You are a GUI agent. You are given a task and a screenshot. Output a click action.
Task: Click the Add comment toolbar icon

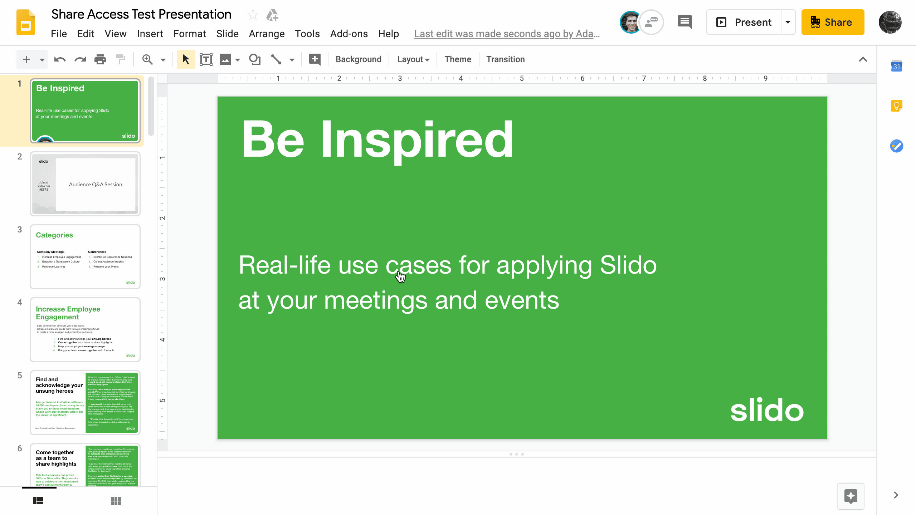pyautogui.click(x=315, y=59)
